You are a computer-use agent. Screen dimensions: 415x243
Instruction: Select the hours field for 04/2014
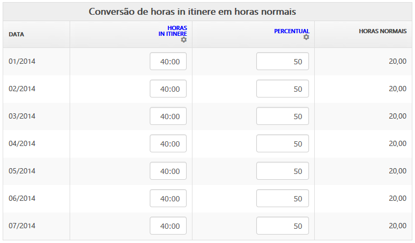click(x=168, y=143)
